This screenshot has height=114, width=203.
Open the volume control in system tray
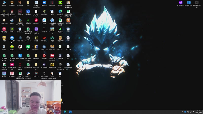click(188, 112)
